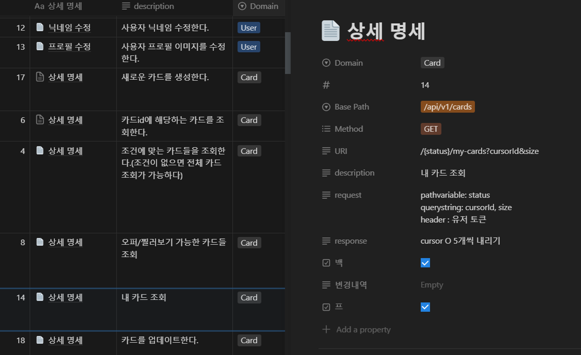Image resolution: width=581 pixels, height=355 pixels.
Task: Click the large page icon beside the 상세 명세 title
Action: click(x=331, y=31)
